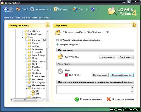This screenshot has height=112, width=141.
Task: Select the Главное меню folder
Action: coord(39,76)
